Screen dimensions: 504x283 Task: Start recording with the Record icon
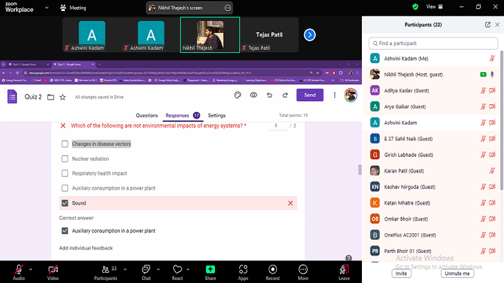[x=273, y=269]
